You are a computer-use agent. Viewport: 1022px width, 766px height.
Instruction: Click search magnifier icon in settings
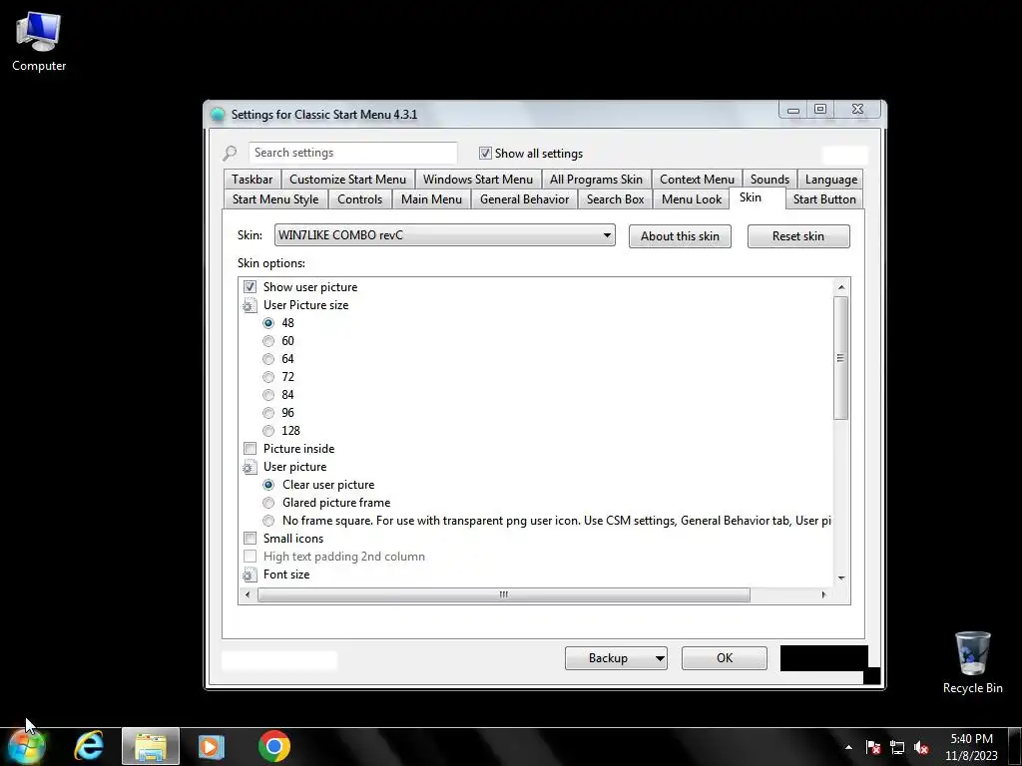[230, 153]
